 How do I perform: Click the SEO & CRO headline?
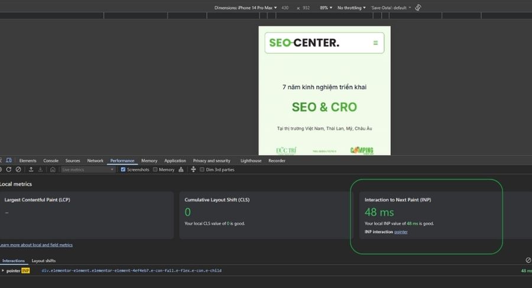click(x=325, y=107)
